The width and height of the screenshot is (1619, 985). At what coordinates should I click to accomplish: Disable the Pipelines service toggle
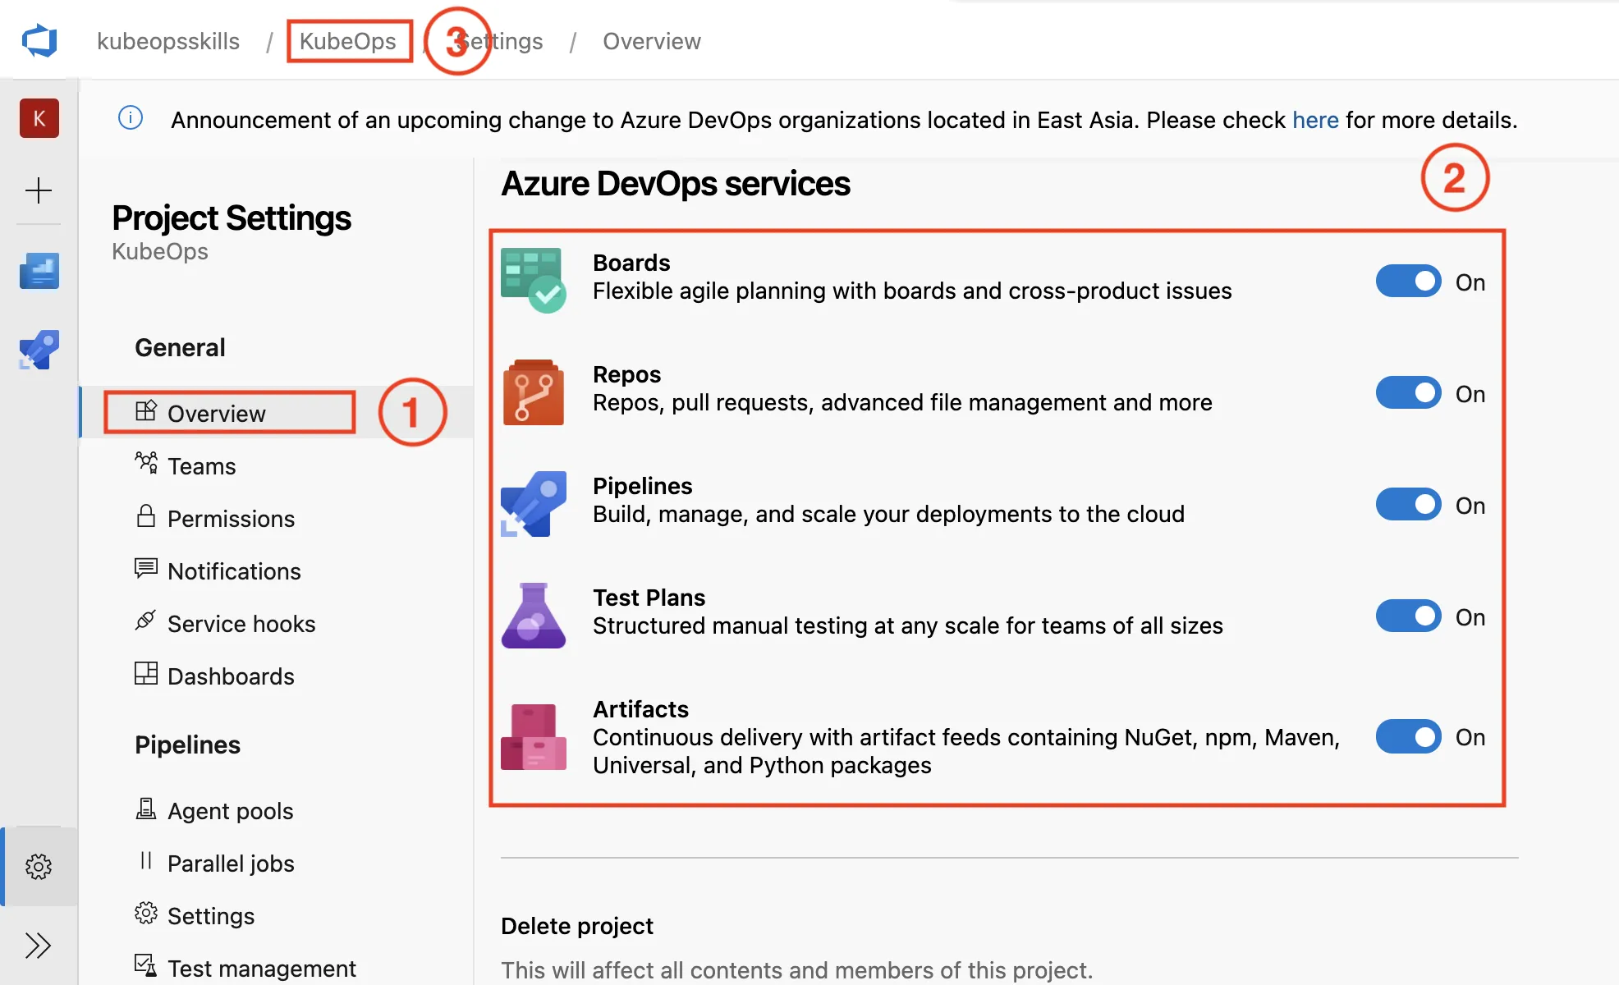pyautogui.click(x=1409, y=504)
